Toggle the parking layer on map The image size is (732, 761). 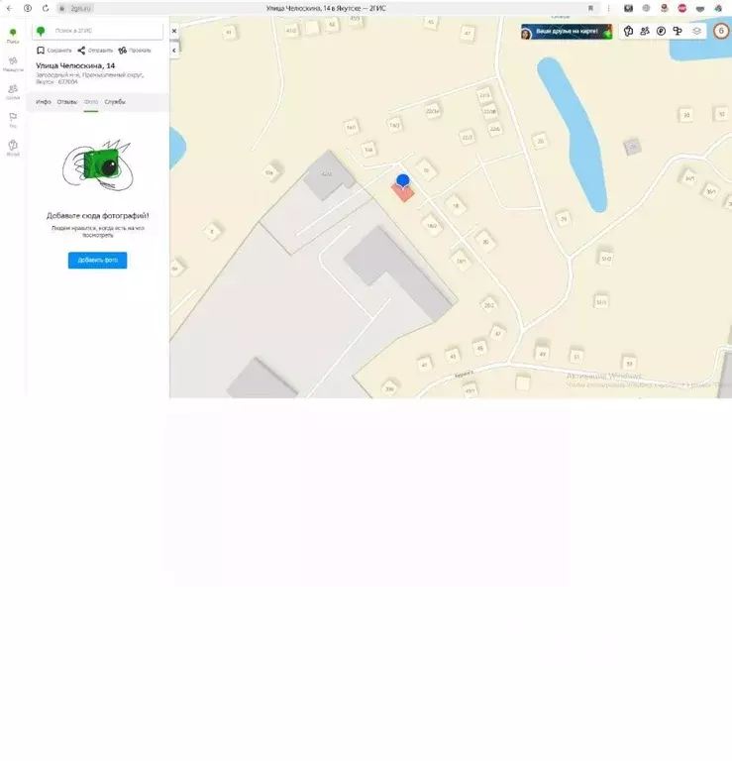point(661,31)
